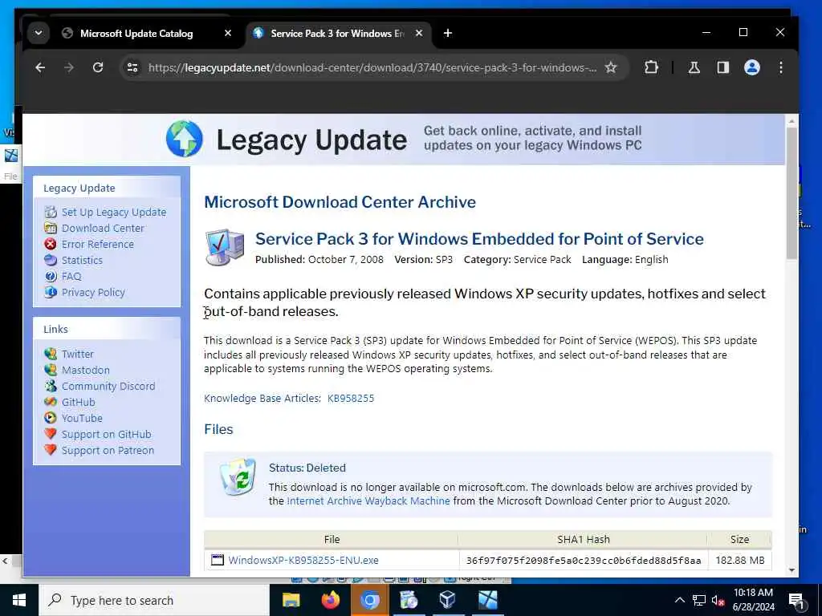The height and width of the screenshot is (616, 822).
Task: Click the Legacy Update globe logo
Action: pyautogui.click(x=184, y=139)
